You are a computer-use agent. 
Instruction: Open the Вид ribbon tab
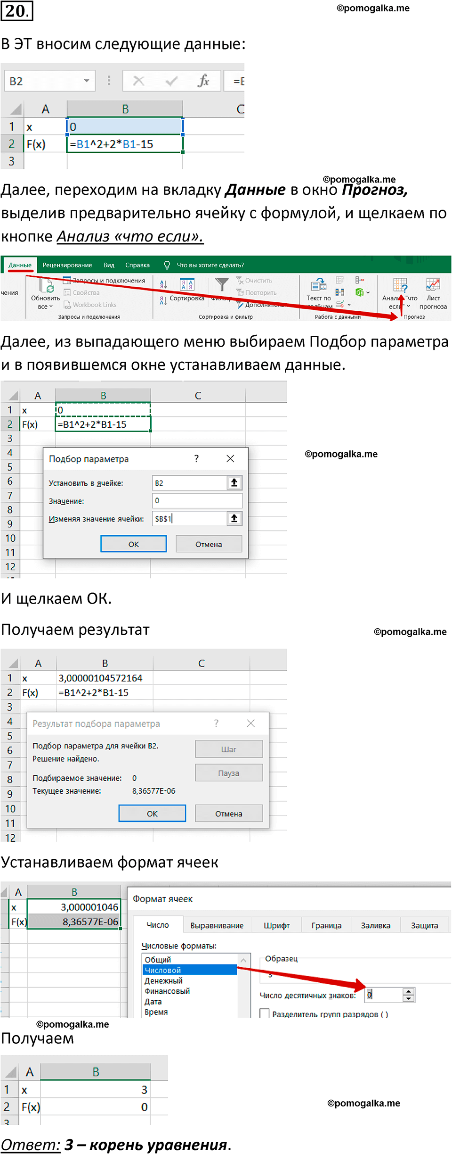pyautogui.click(x=109, y=265)
